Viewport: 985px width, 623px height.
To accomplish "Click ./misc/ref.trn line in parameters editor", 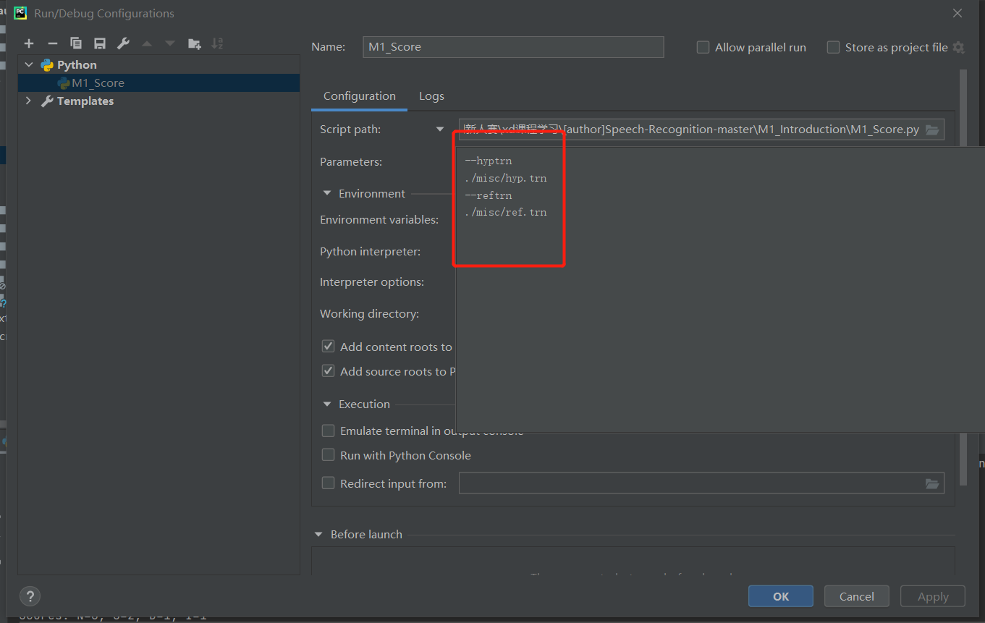I will click(506, 213).
